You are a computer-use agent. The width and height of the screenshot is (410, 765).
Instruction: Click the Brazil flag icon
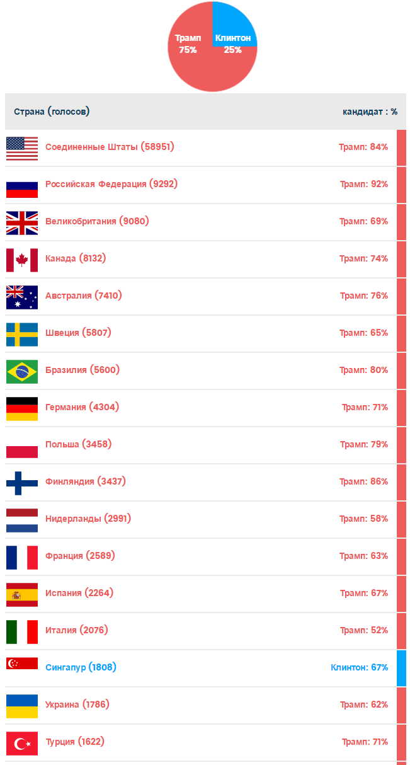tap(22, 371)
